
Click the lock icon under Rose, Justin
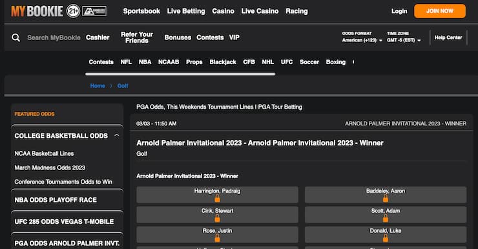click(217, 239)
